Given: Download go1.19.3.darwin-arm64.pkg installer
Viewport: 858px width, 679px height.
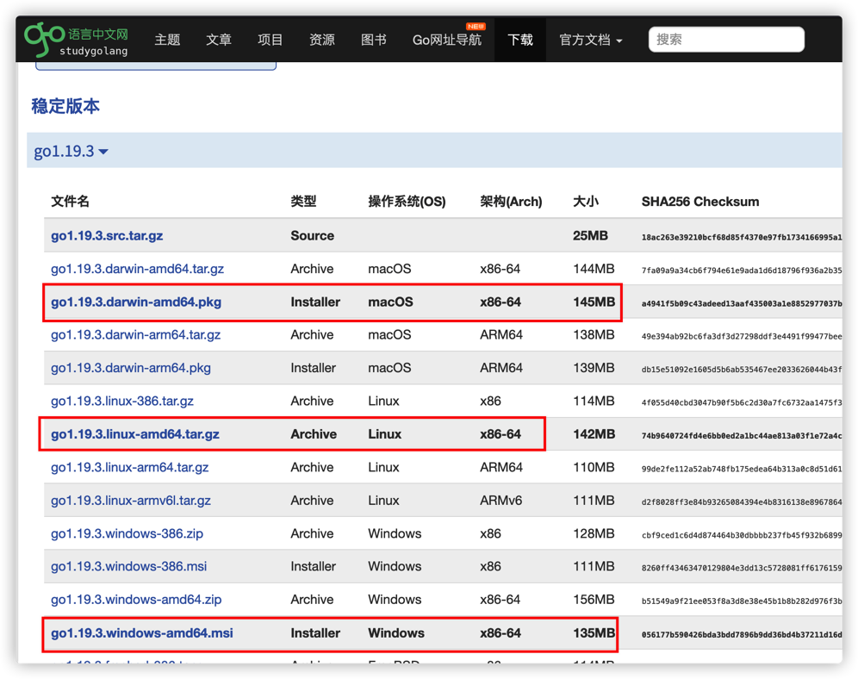Looking at the screenshot, I should click(x=131, y=368).
